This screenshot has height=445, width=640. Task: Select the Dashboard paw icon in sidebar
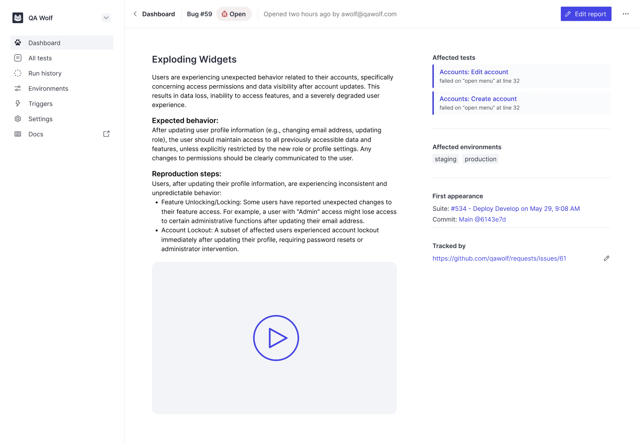coord(18,42)
